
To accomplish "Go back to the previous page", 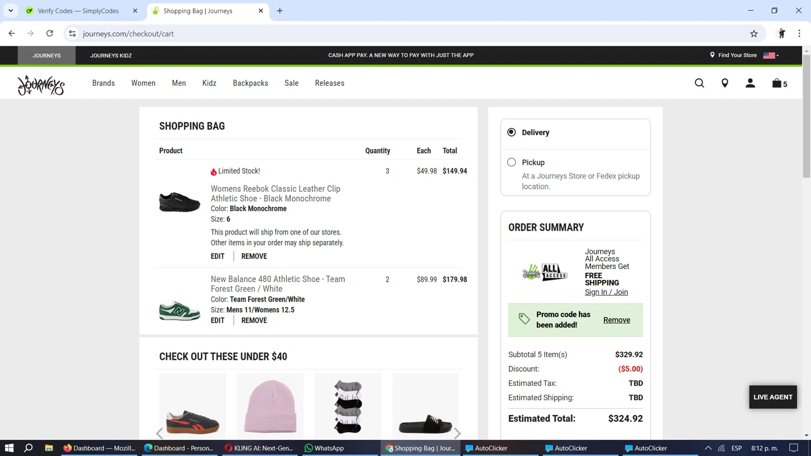I will point(12,33).
